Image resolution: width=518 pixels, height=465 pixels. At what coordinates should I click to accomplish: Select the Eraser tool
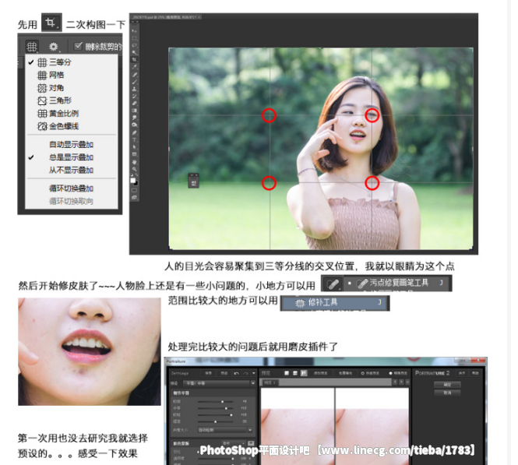tap(135, 103)
